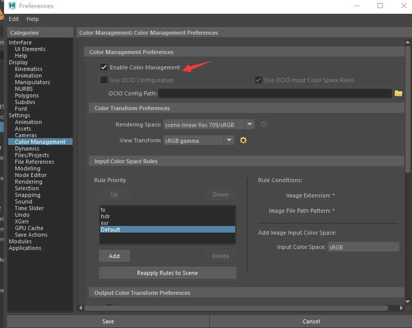Viewport: 412px width, 328px height.
Task: Select the Cameras category
Action: 26,135
